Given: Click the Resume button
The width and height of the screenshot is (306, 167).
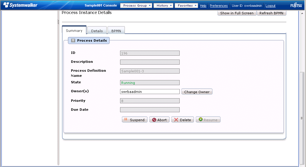Looking at the screenshot, I should (x=208, y=120).
